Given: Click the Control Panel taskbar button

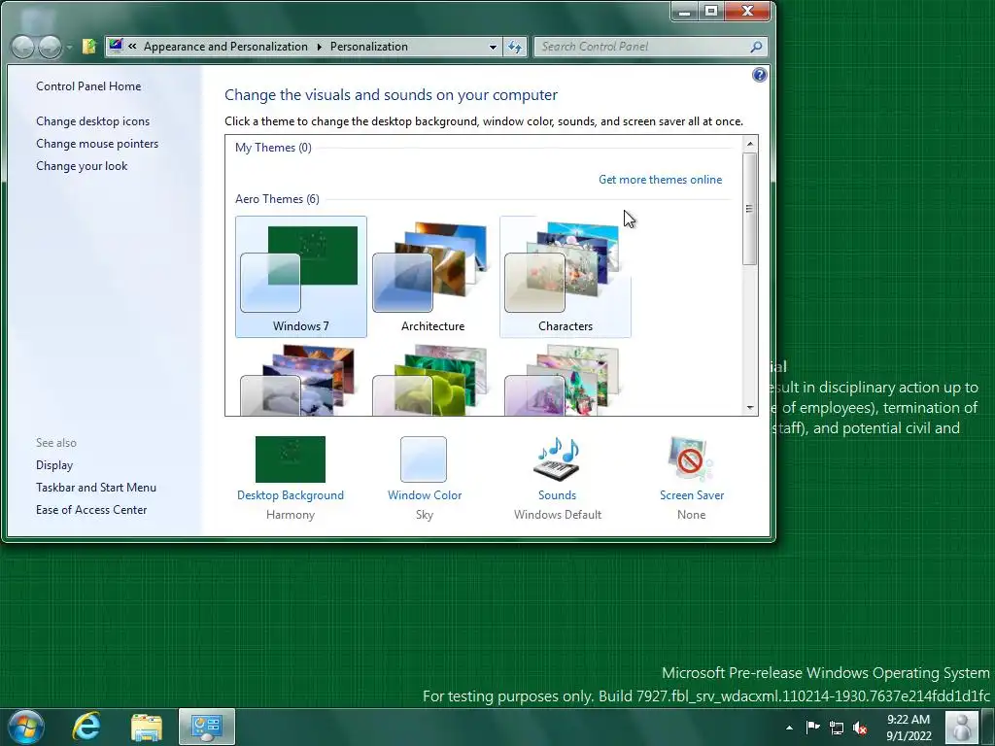Looking at the screenshot, I should tap(207, 727).
